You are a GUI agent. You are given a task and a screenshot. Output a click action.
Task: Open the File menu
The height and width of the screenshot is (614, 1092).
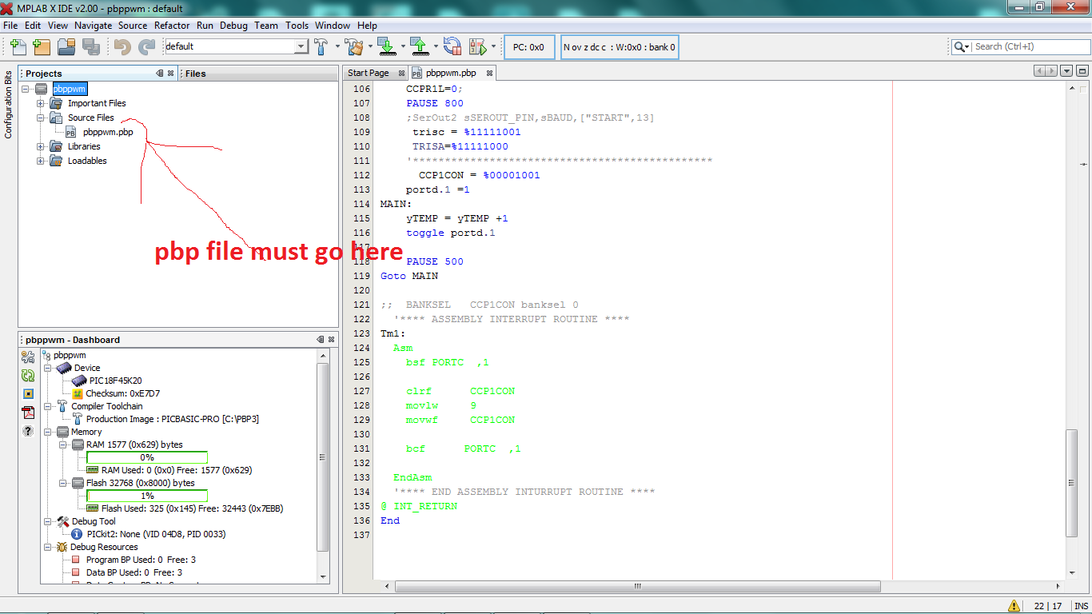click(x=10, y=26)
